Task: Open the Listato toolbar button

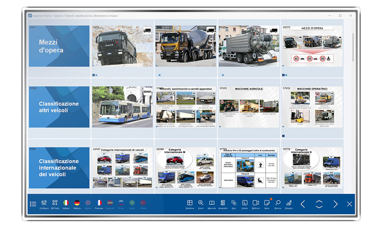Action: (x=245, y=204)
